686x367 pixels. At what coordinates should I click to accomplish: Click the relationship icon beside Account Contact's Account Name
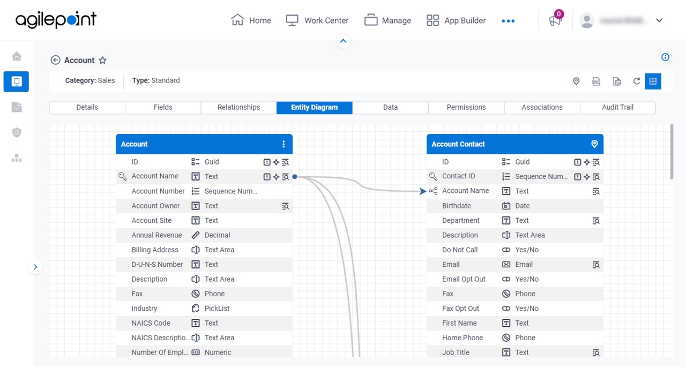point(433,191)
